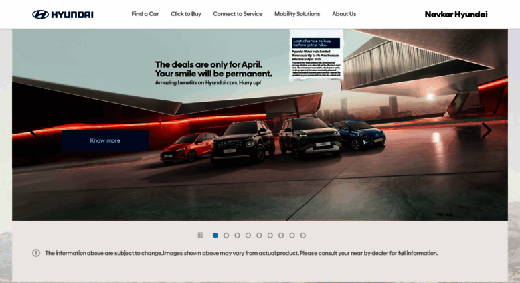Viewport: 520px width, 283px height.
Task: Open the Click to Buy menu
Action: coord(186,14)
